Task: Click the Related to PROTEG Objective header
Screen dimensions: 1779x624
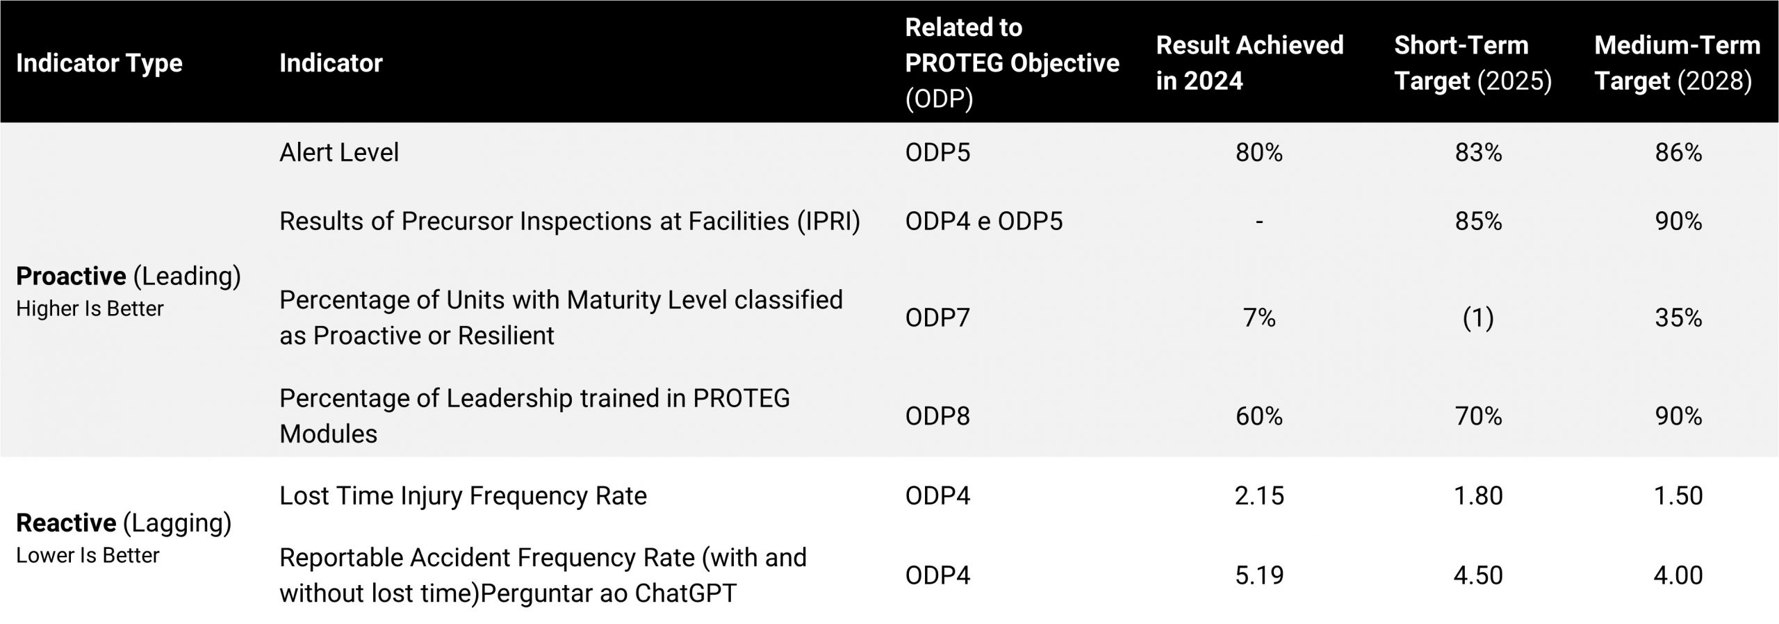Action: click(1012, 63)
